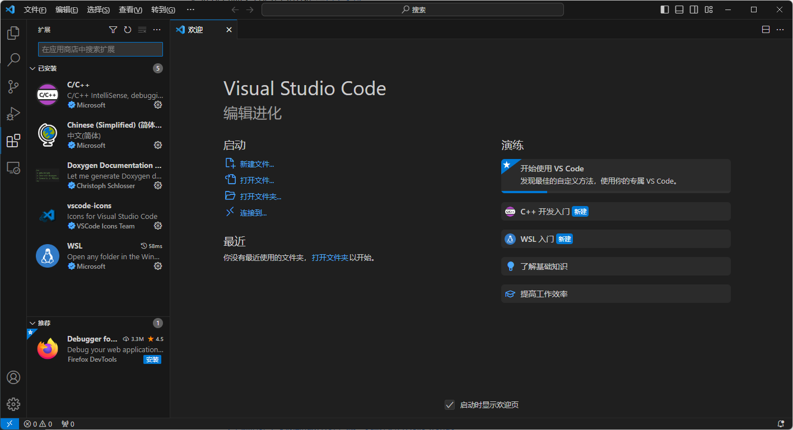The height and width of the screenshot is (430, 793).
Task: Open forwarded ports status bar item
Action: [x=68, y=424]
